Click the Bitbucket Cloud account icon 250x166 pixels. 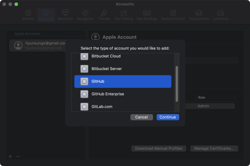pos(84,56)
